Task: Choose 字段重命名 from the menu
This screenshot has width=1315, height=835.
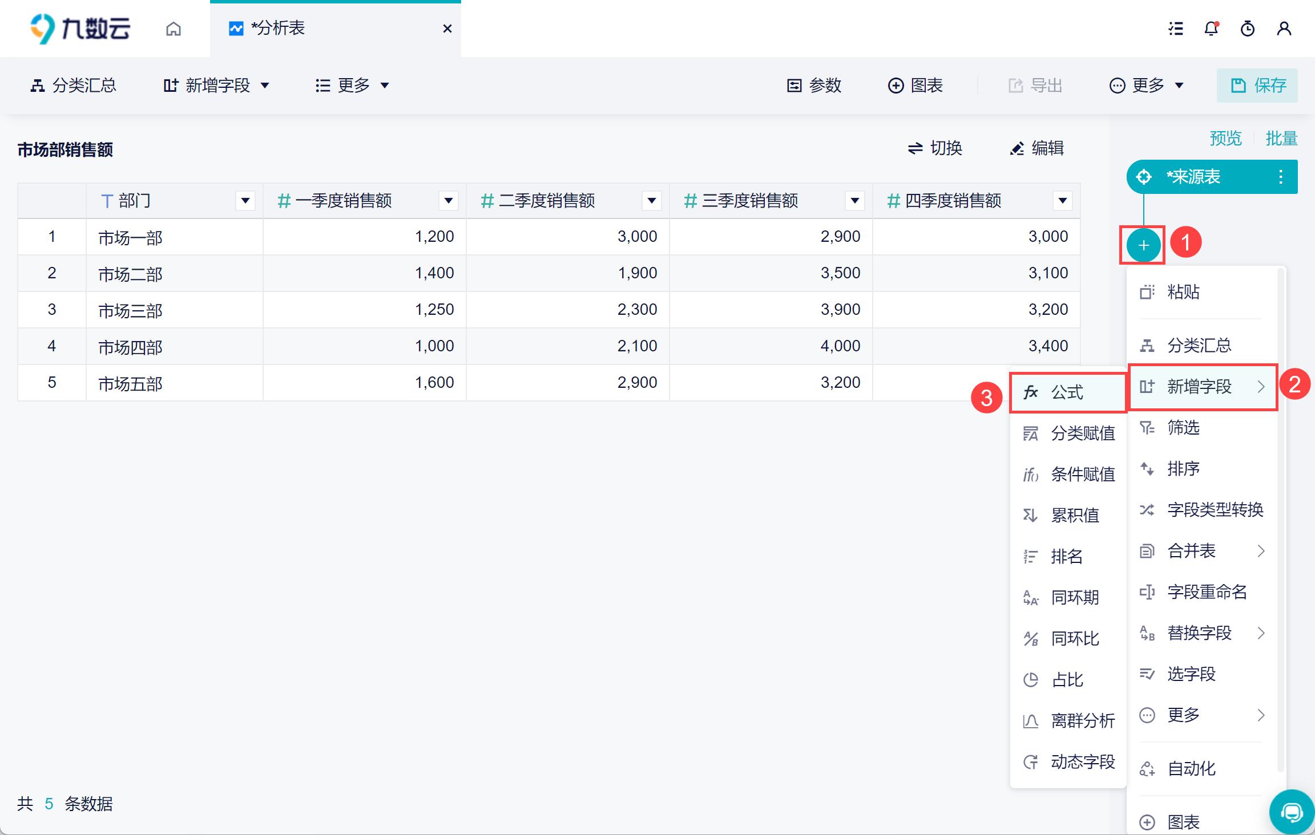Action: (x=1202, y=591)
